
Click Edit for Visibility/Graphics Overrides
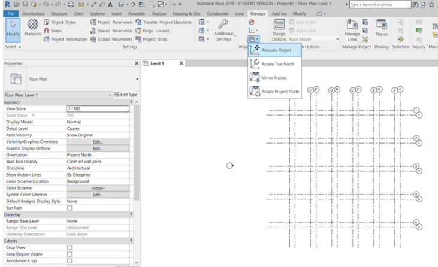pos(98,142)
